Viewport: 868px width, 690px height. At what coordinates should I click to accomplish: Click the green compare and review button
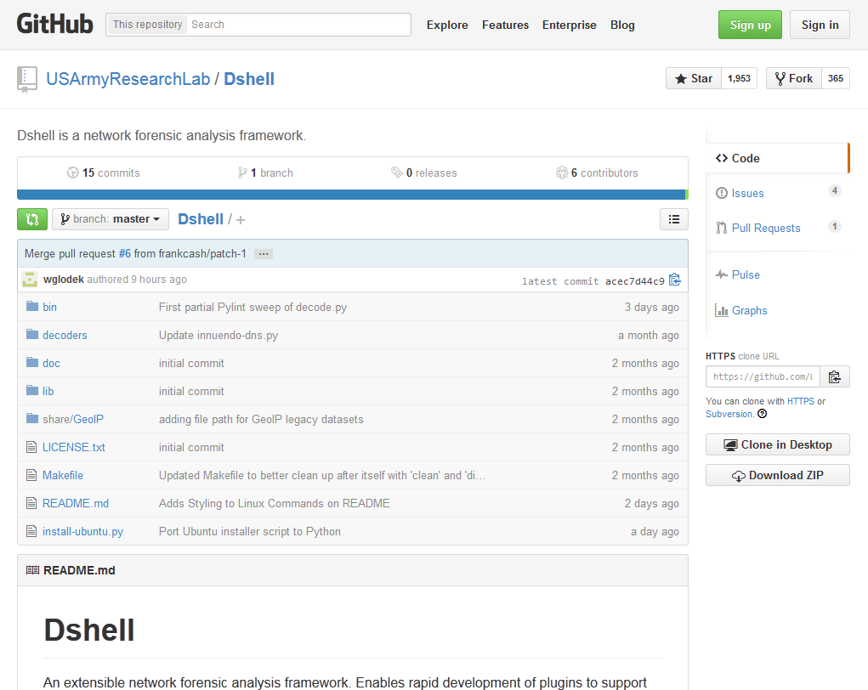pos(32,219)
